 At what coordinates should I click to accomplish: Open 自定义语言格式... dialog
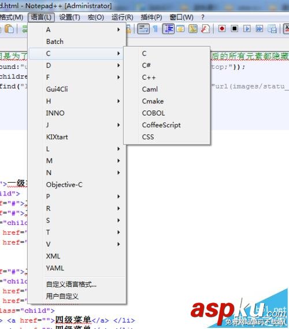77,284
